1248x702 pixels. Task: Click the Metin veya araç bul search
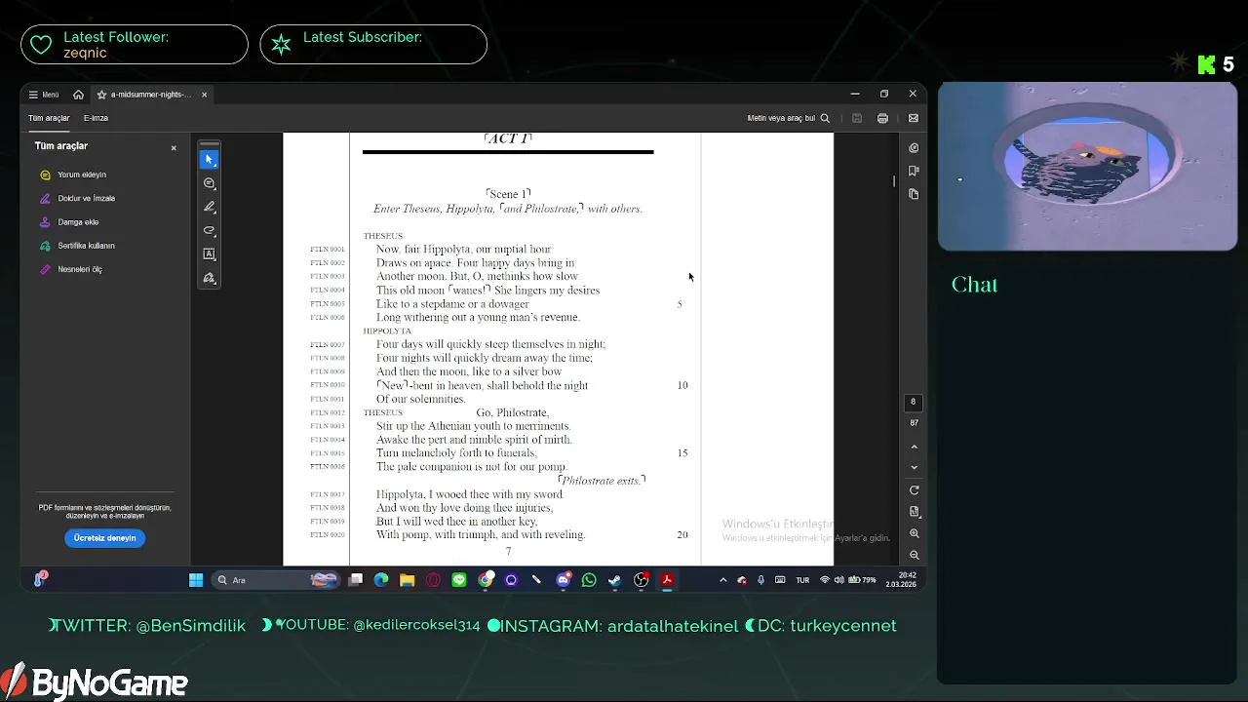tap(788, 118)
